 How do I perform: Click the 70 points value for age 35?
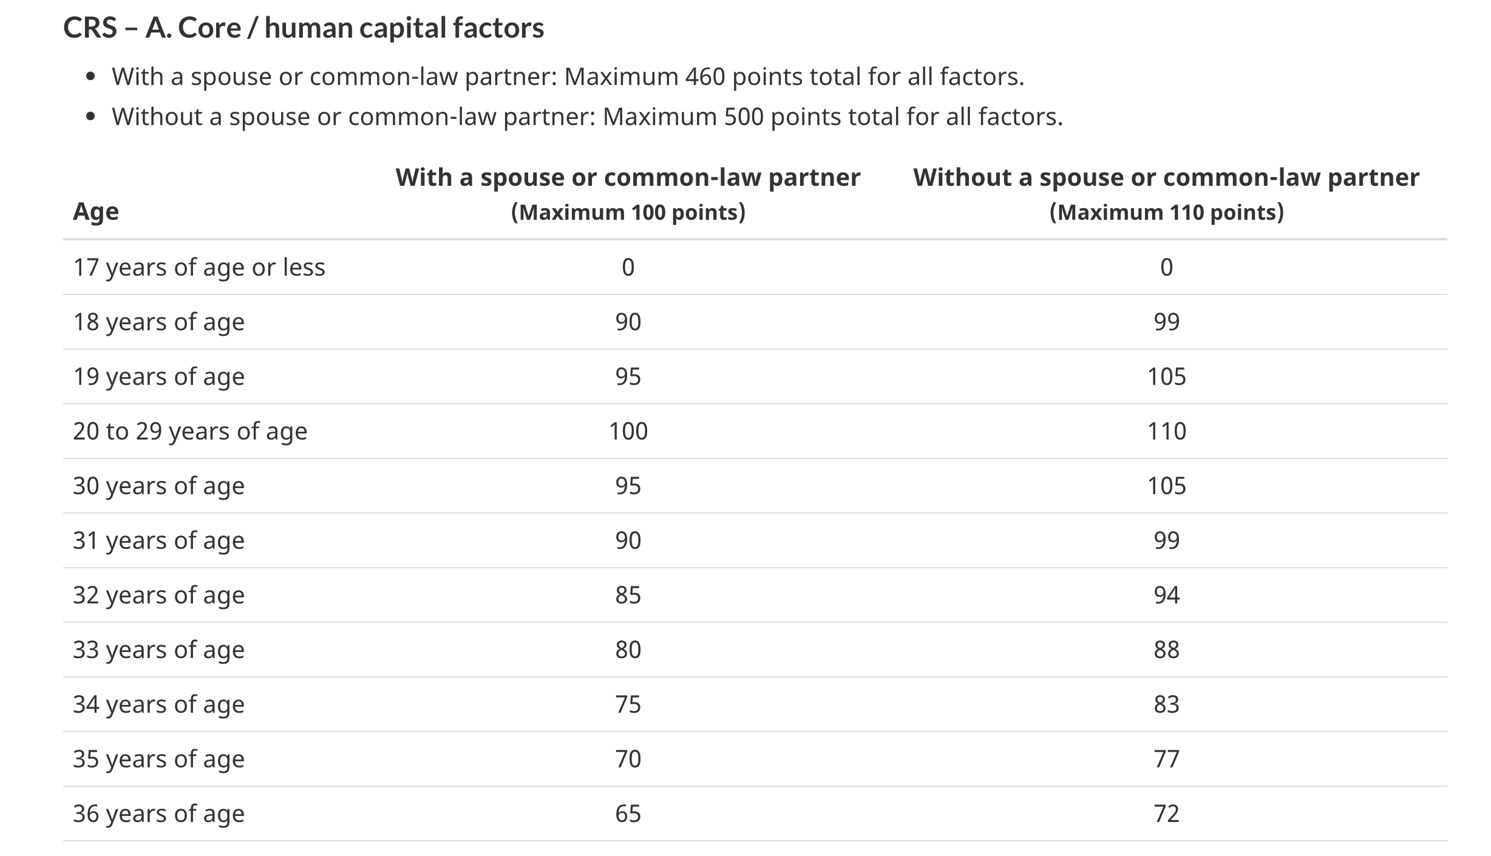pyautogui.click(x=628, y=759)
